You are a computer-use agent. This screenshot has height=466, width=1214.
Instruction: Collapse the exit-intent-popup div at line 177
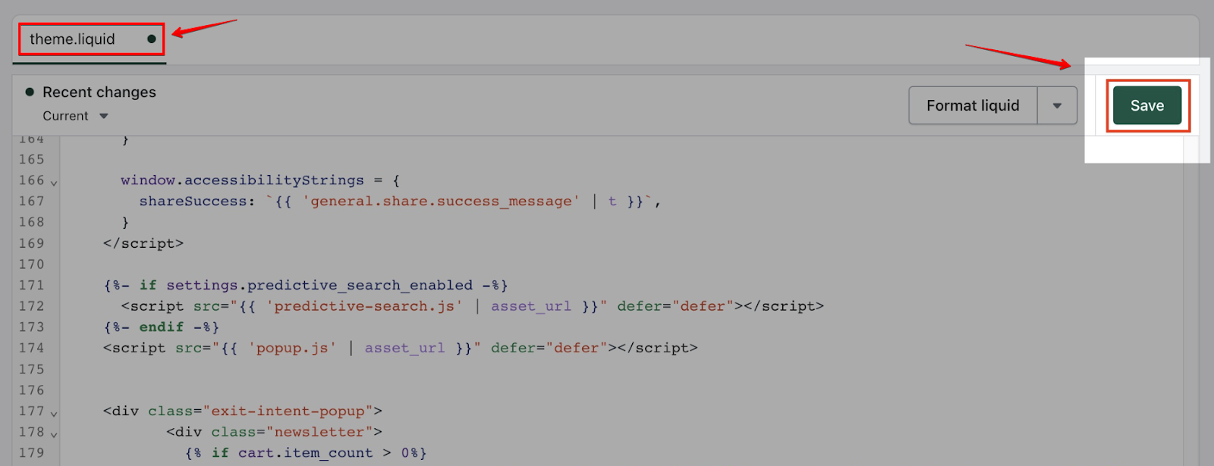[54, 414]
